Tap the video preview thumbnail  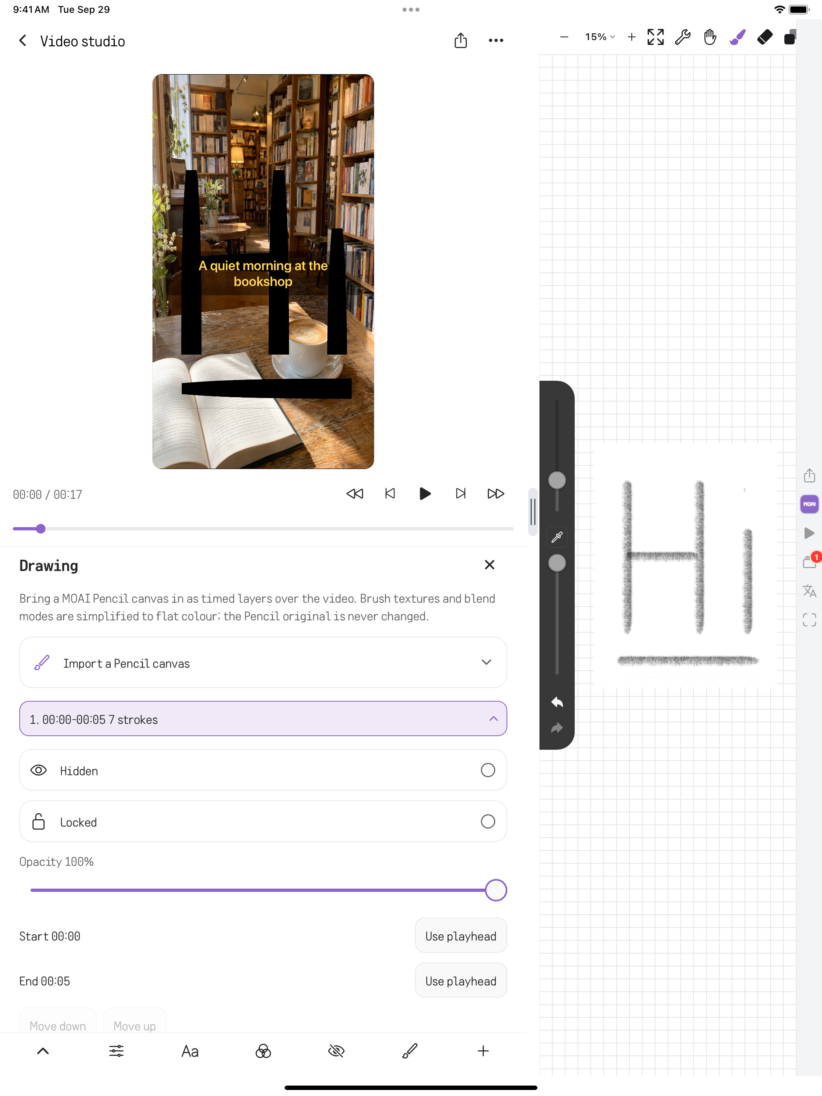coord(263,271)
